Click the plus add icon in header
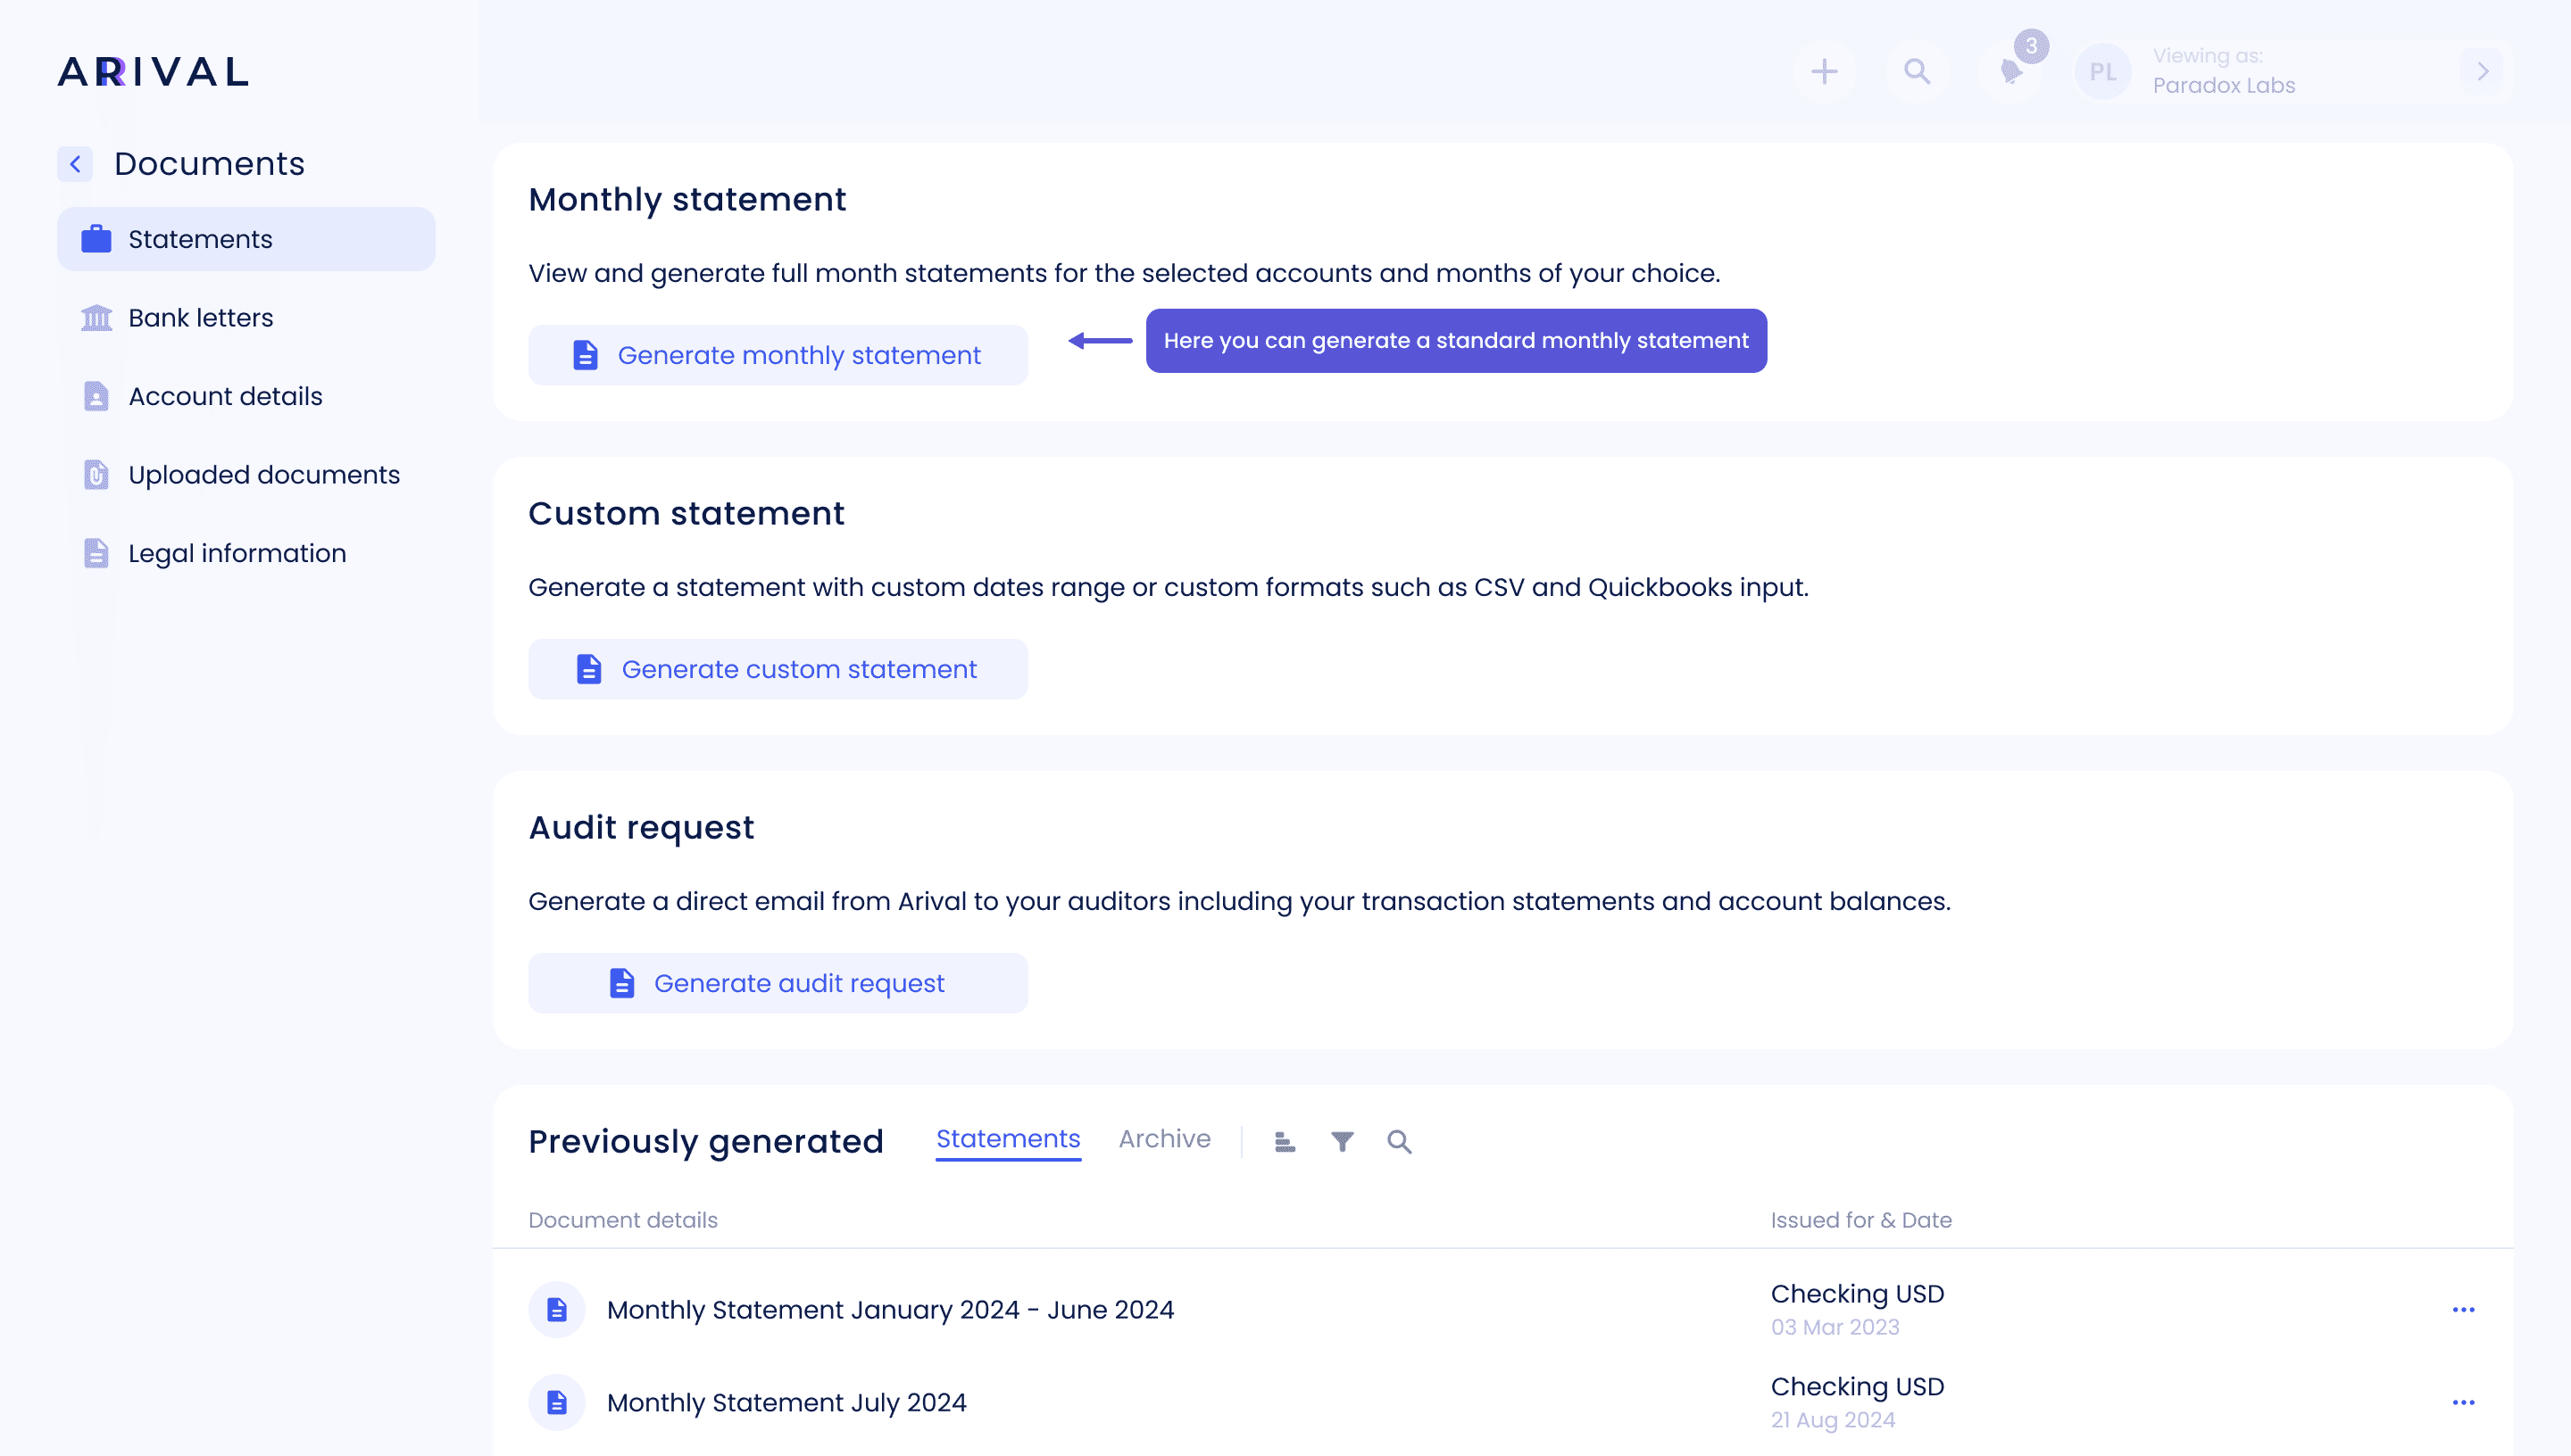2571x1456 pixels. coord(1824,71)
